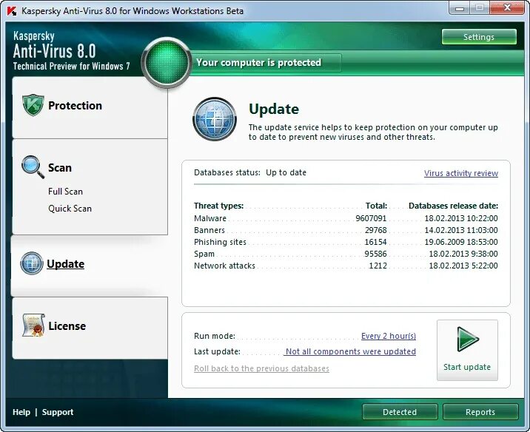Click the green shield Protection icon
The height and width of the screenshot is (432, 530).
click(33, 105)
